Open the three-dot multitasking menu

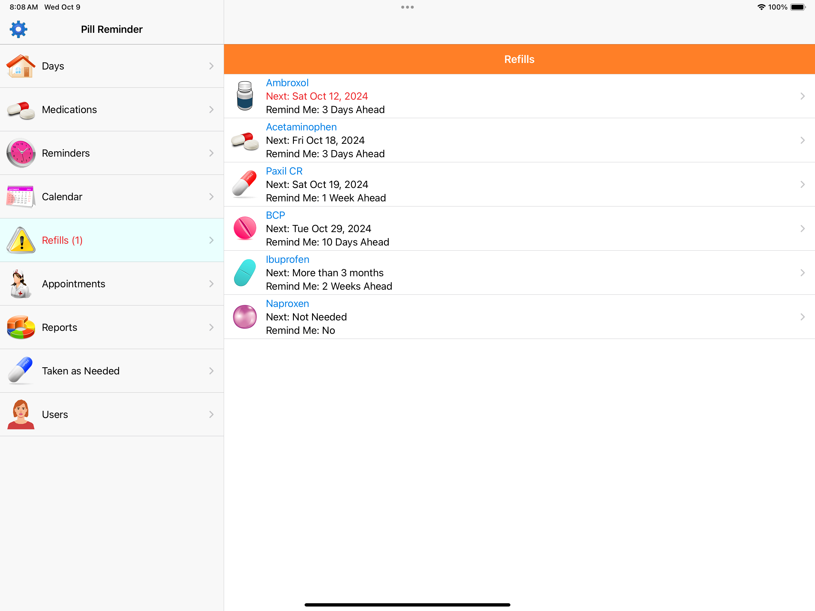pyautogui.click(x=407, y=7)
